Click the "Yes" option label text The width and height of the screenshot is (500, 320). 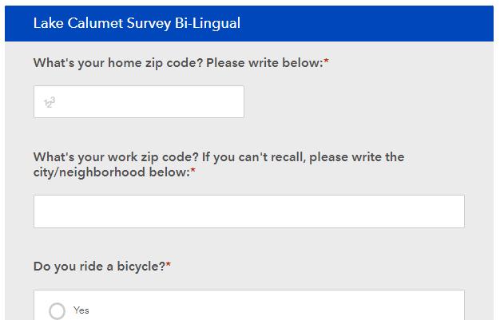point(81,310)
